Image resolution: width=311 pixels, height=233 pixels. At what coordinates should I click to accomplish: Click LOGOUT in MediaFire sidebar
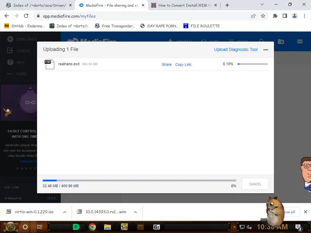pyautogui.click(x=19, y=51)
